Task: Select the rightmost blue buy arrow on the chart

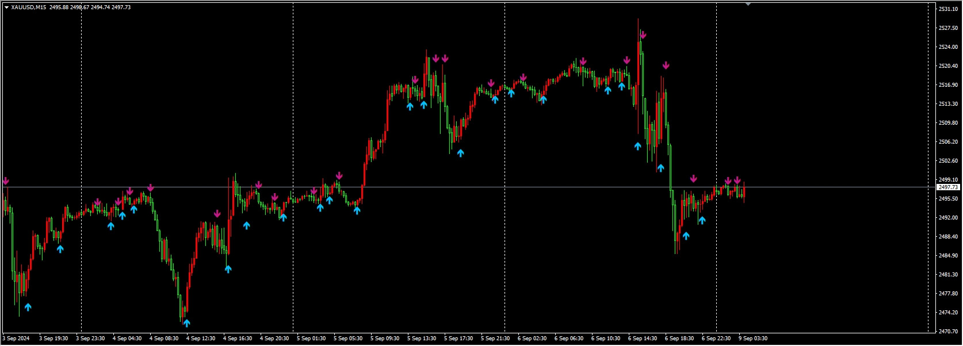Action: [702, 220]
